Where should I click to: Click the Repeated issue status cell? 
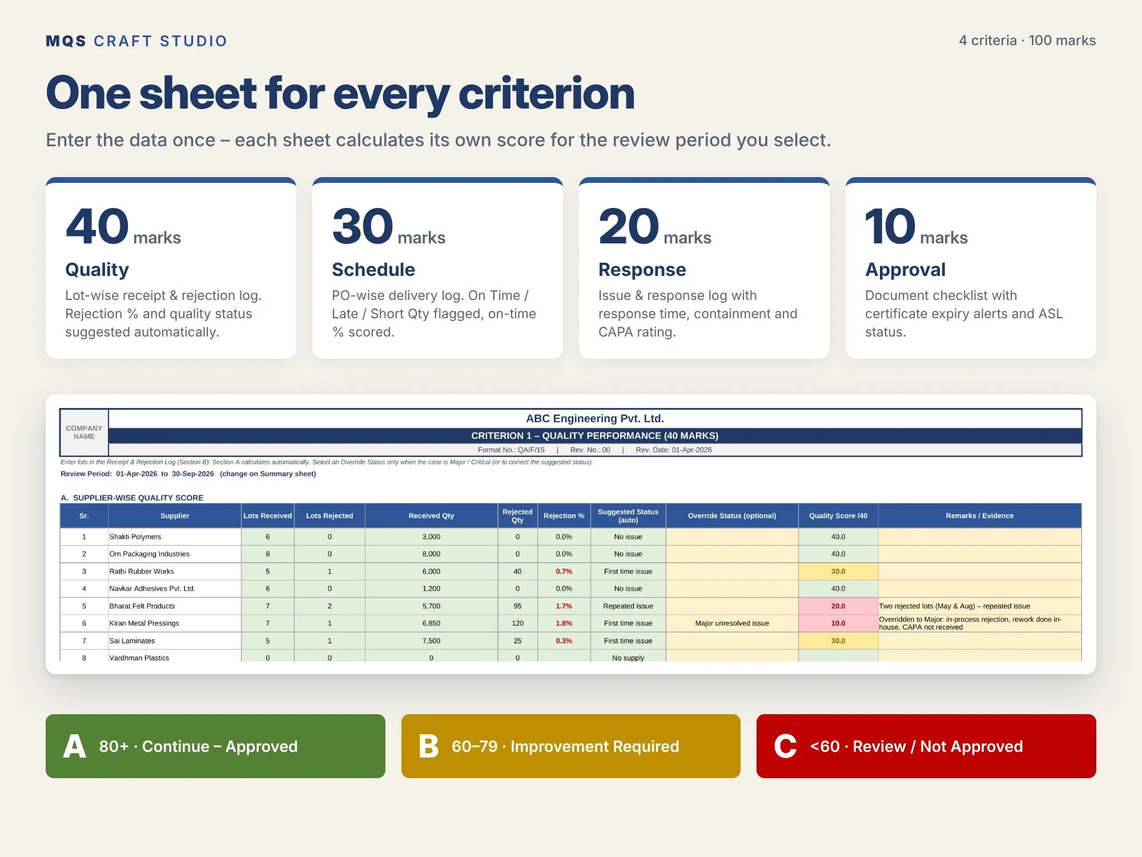coord(628,606)
